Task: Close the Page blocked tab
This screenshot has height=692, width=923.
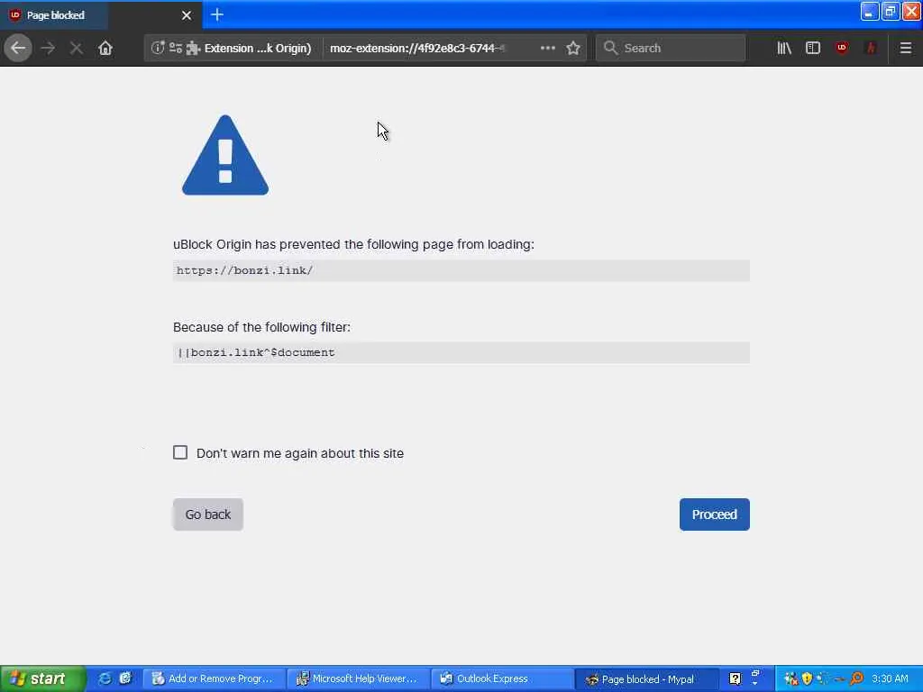Action: tap(187, 15)
